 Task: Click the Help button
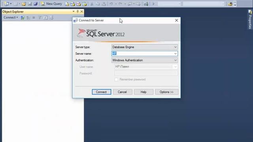click(143, 92)
